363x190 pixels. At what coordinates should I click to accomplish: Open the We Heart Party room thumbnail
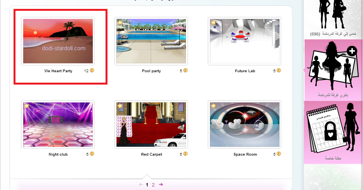(58, 41)
